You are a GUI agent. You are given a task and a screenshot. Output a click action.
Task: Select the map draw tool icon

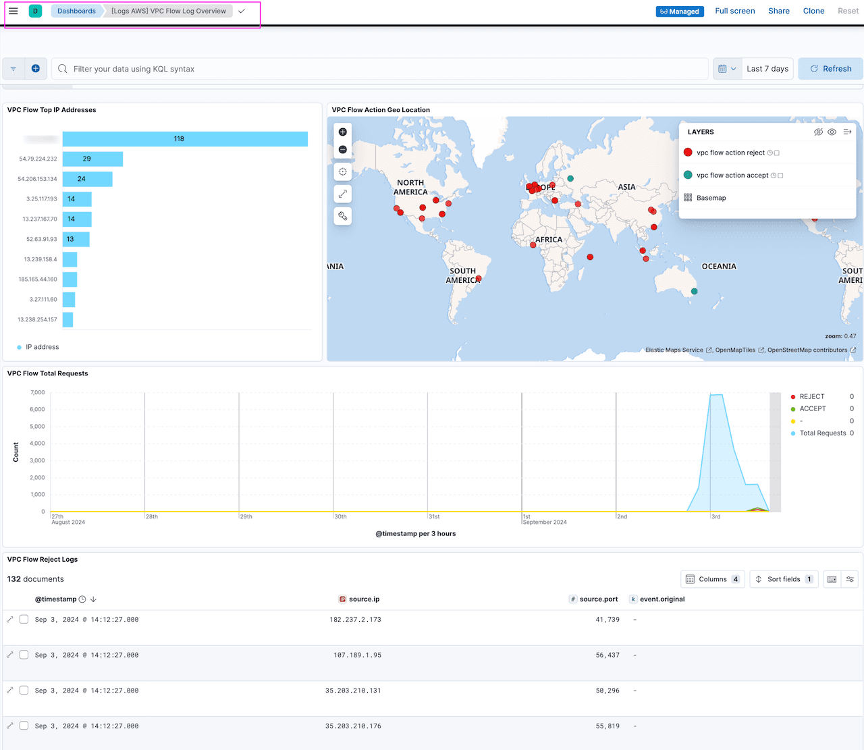pos(342,216)
